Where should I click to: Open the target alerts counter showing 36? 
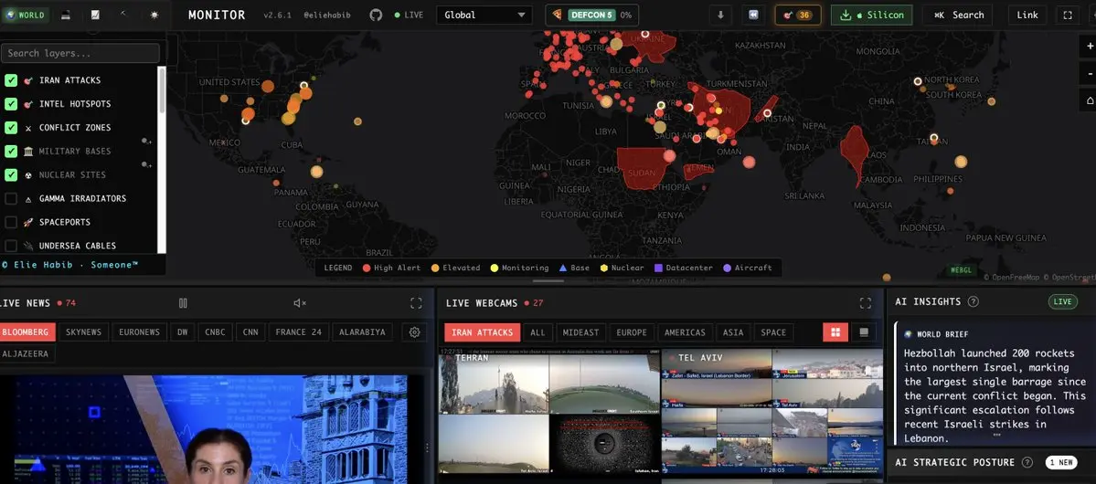click(797, 15)
